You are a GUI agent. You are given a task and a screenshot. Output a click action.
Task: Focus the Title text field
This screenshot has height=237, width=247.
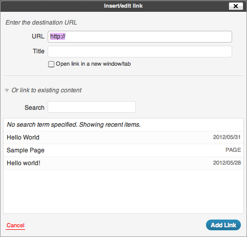pos(140,51)
